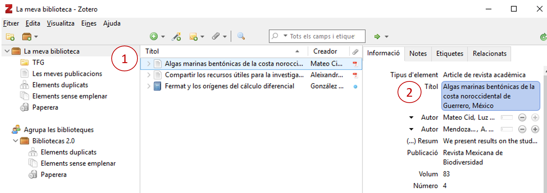Click PDF attachment icon of Compartir row
This screenshot has height=193, width=547.
(355, 75)
